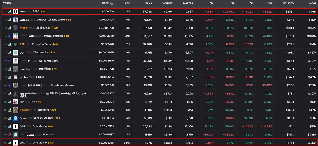Click the orange DEX icon on the GLOW row
This screenshot has width=318, height=146.
(x=10, y=135)
